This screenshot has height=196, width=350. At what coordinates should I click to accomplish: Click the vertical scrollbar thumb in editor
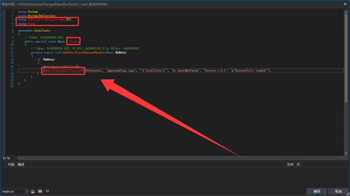[346, 58]
